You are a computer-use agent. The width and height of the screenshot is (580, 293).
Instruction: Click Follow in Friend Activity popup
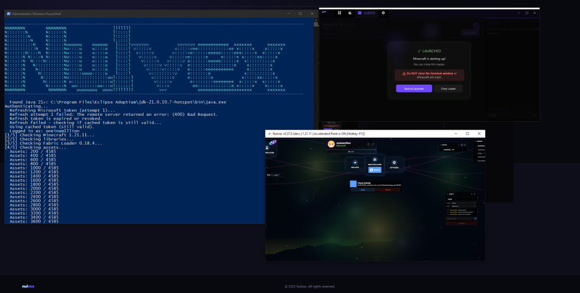click(x=363, y=190)
